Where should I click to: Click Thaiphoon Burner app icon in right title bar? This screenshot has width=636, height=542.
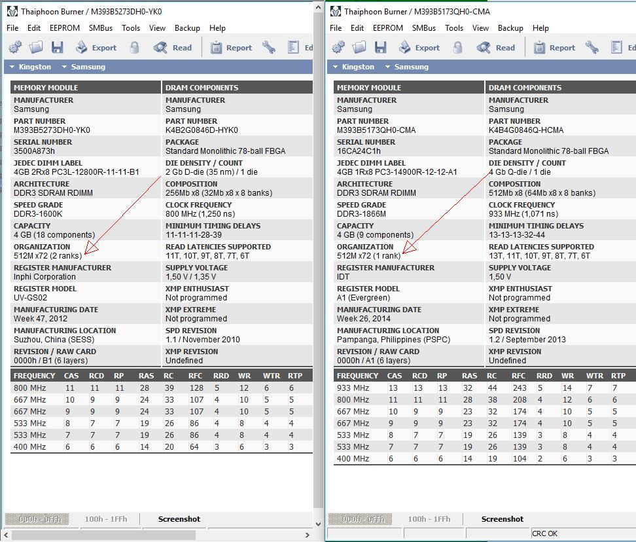(x=336, y=11)
